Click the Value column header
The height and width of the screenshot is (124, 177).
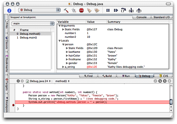(96, 22)
